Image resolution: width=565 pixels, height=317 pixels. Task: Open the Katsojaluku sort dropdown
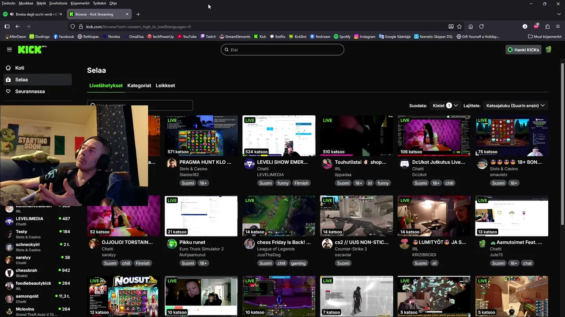(515, 106)
